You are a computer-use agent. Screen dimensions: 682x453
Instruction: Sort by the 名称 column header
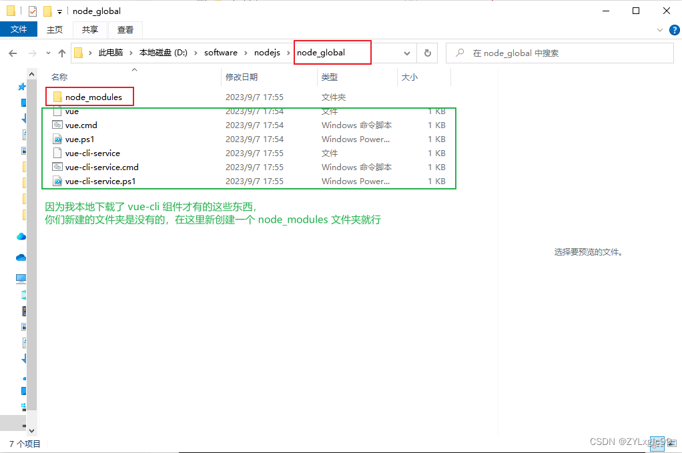(x=59, y=77)
